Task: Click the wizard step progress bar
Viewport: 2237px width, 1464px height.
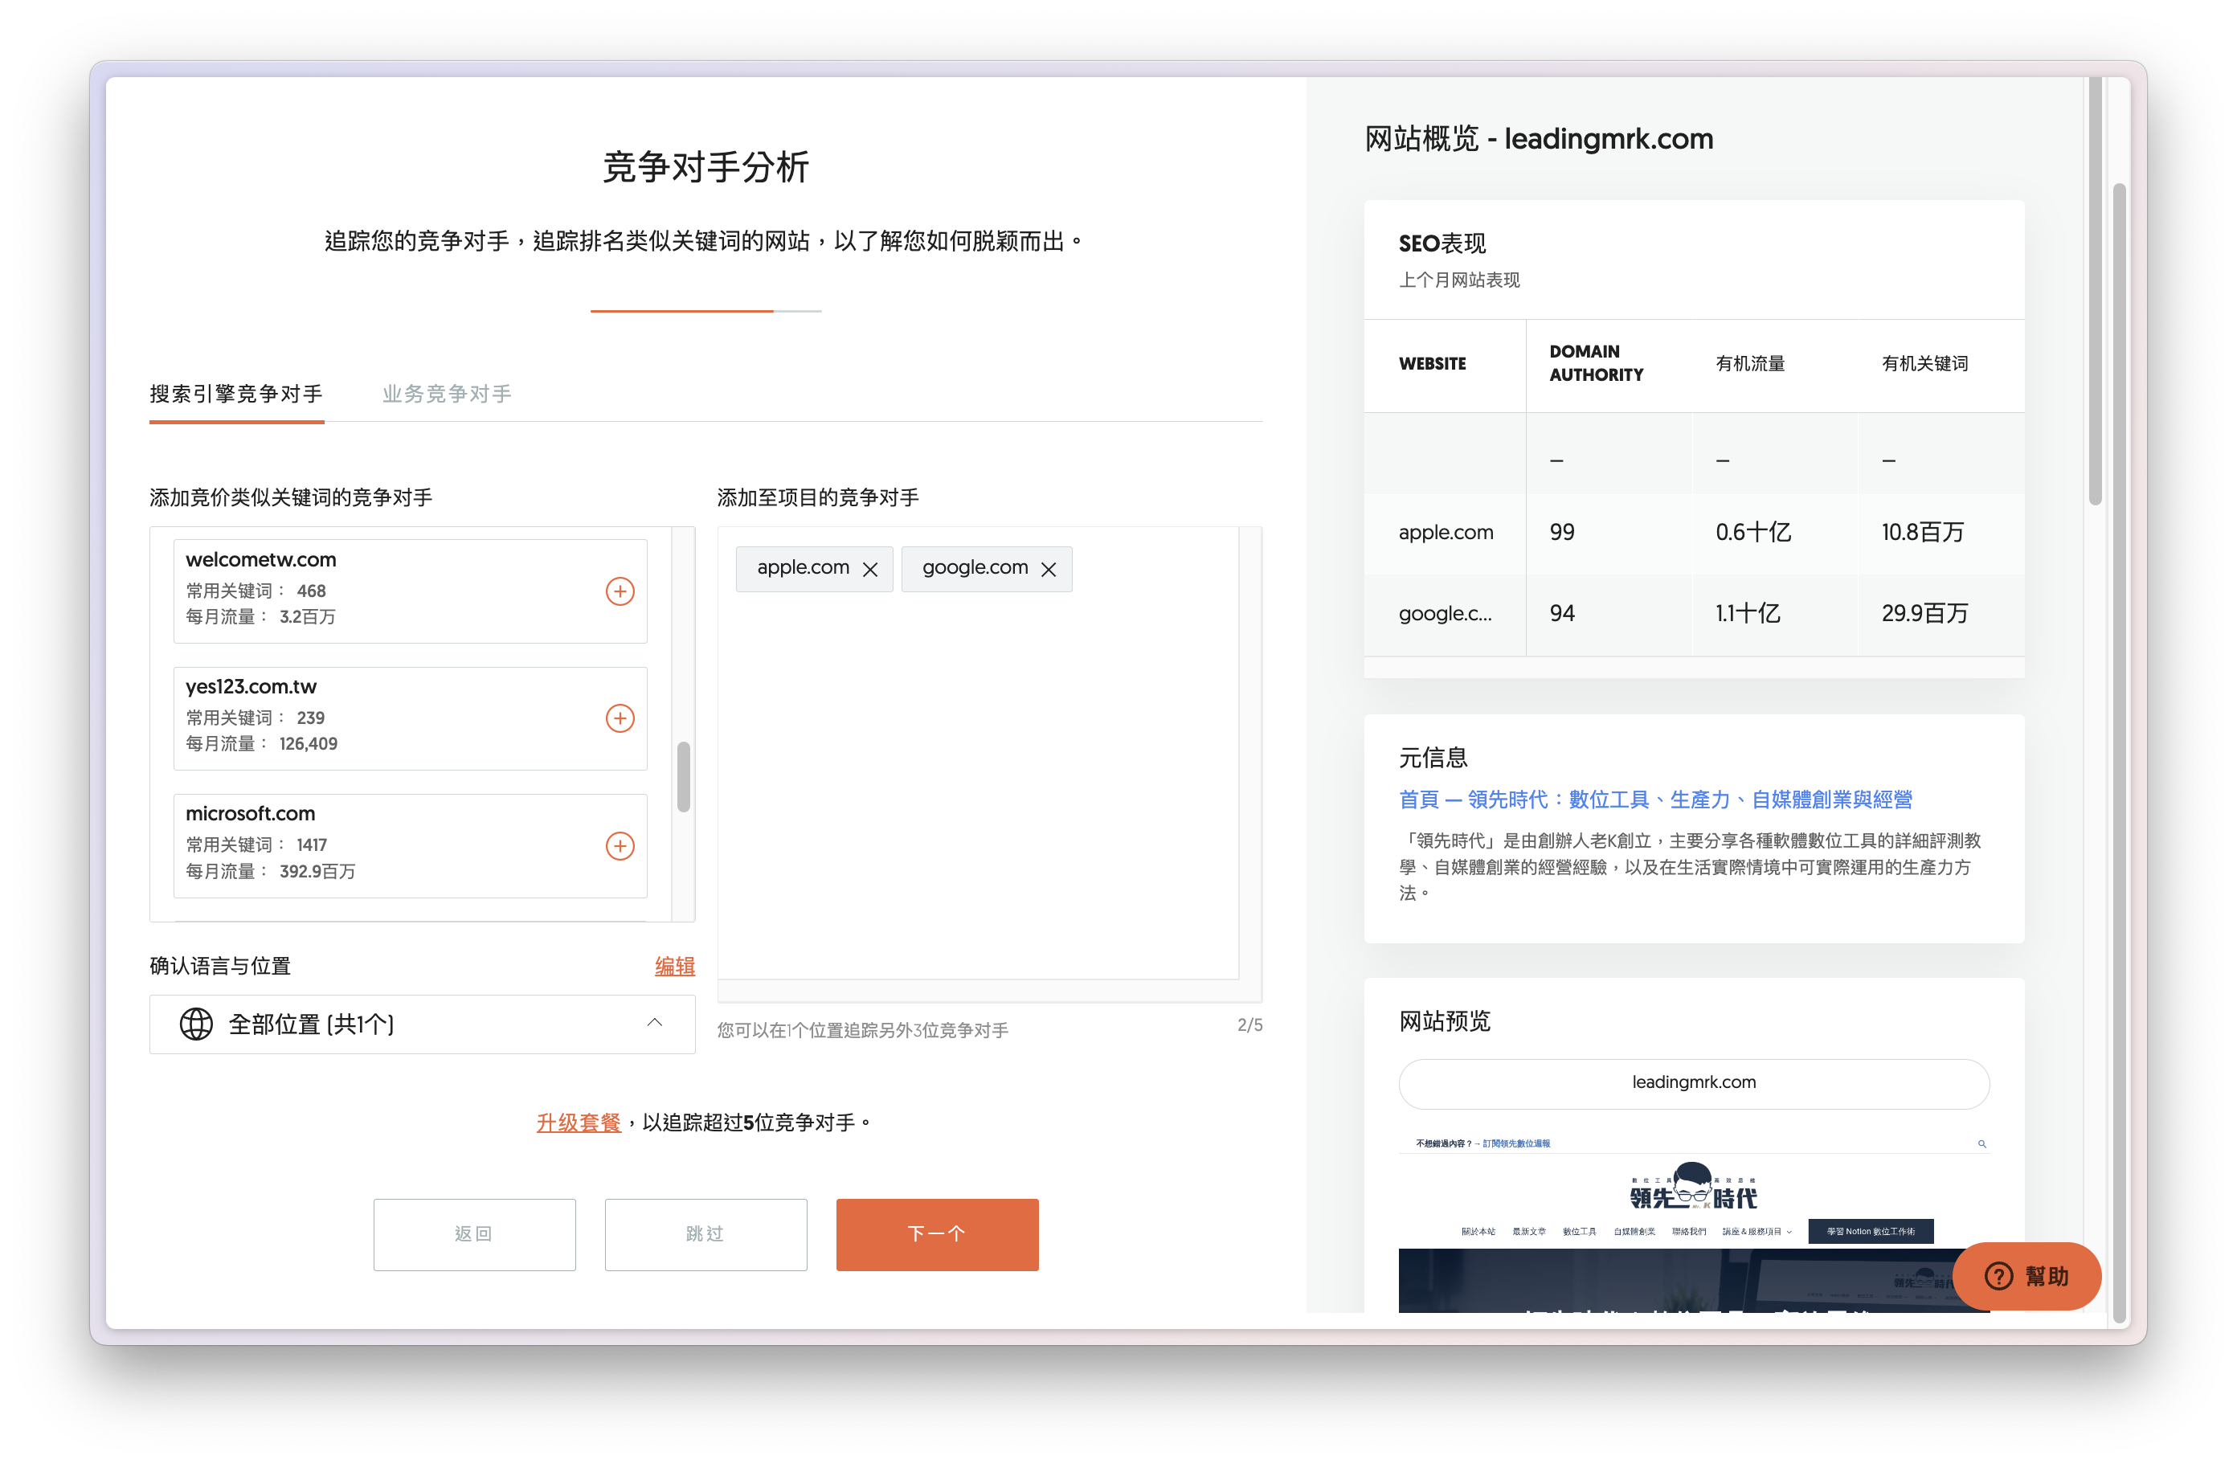Action: point(705,311)
